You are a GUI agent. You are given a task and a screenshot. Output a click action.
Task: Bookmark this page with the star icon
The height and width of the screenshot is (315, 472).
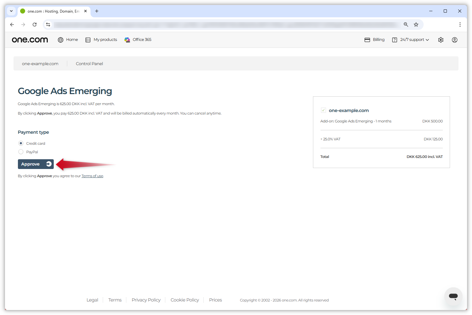416,25
